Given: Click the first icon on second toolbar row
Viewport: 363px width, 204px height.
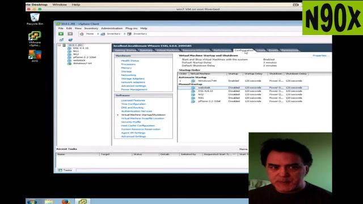Looking at the screenshot, I should 61,40.
